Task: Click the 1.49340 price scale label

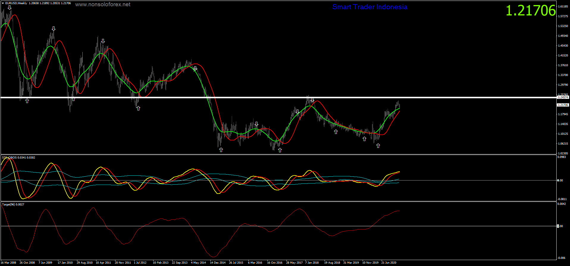Action: (563, 36)
